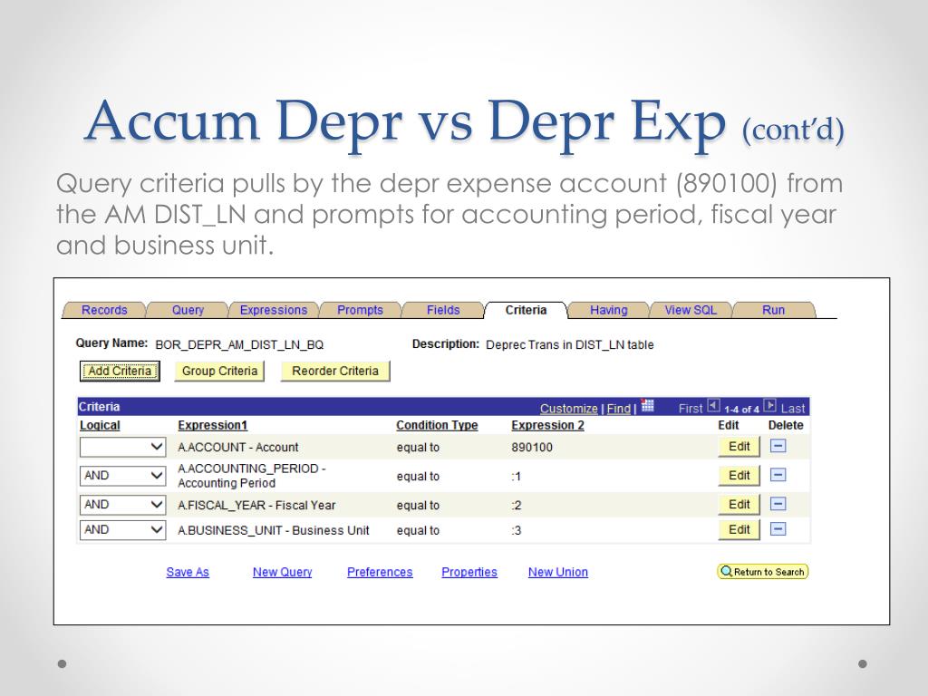
Task: Click the Group Criteria button
Action: coord(219,371)
